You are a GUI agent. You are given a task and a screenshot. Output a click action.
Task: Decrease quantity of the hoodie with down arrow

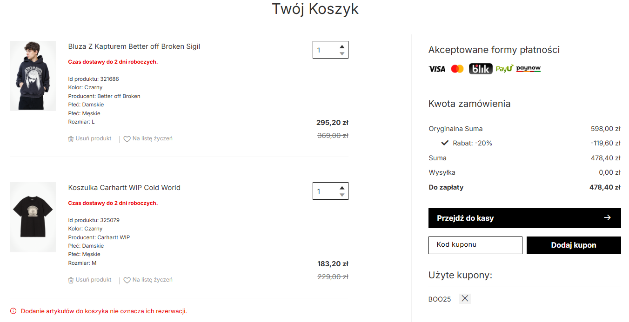point(342,54)
